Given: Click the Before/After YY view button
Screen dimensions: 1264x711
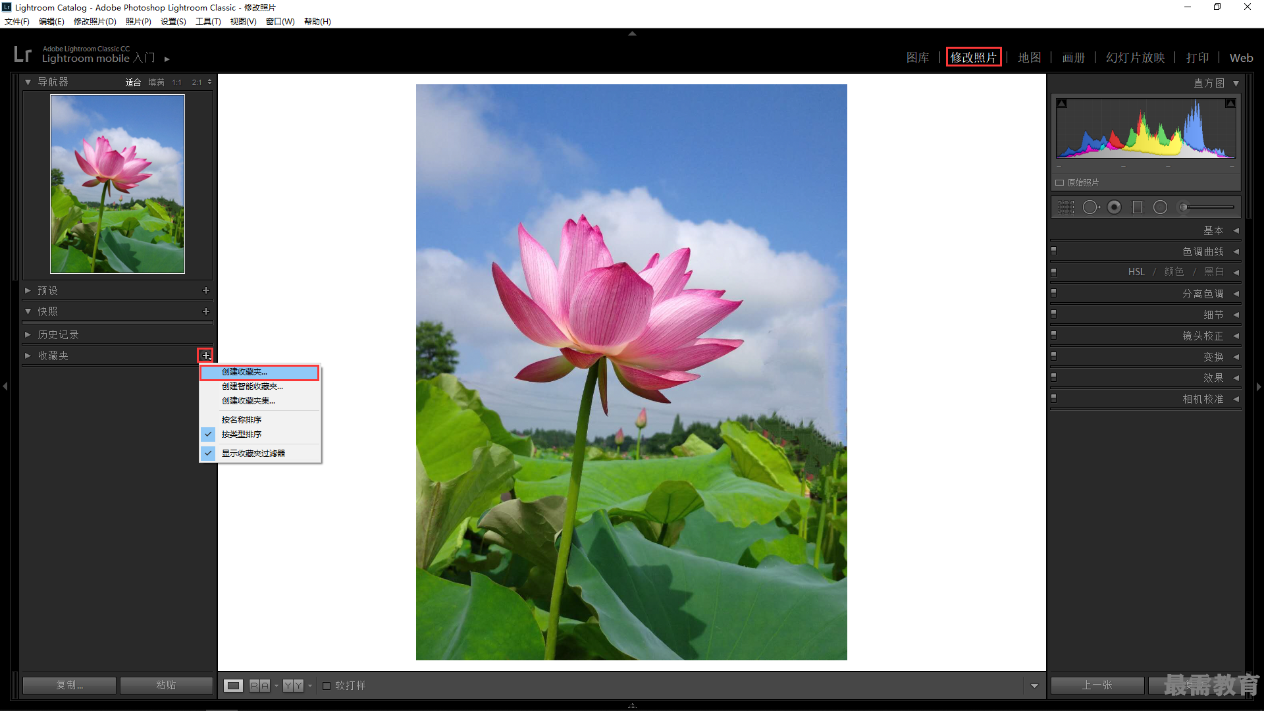Looking at the screenshot, I should click(293, 685).
